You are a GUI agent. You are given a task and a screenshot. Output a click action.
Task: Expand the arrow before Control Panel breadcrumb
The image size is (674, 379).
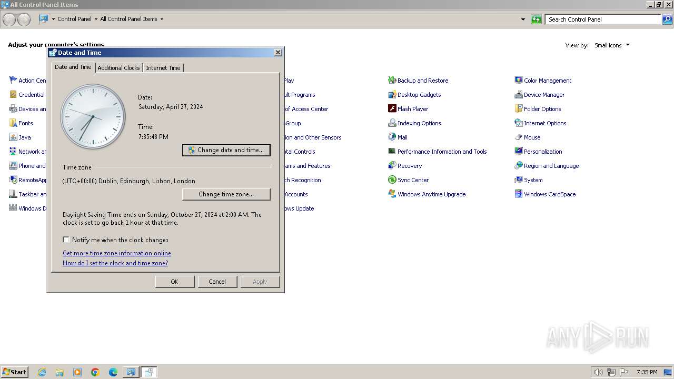[x=53, y=19]
